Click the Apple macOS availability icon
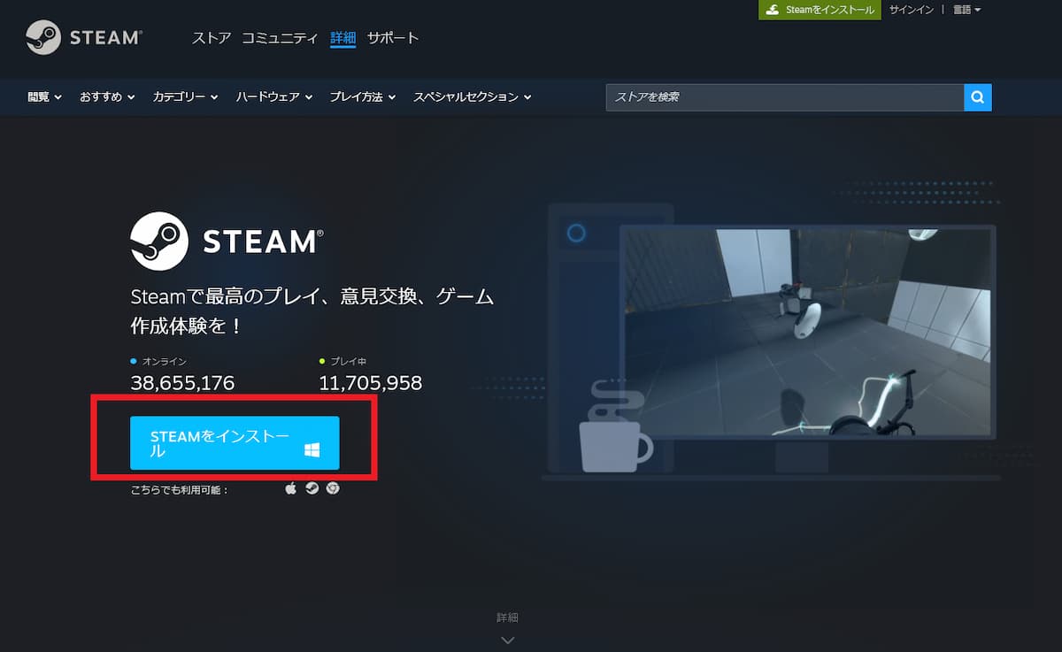This screenshot has width=1062, height=652. click(291, 488)
